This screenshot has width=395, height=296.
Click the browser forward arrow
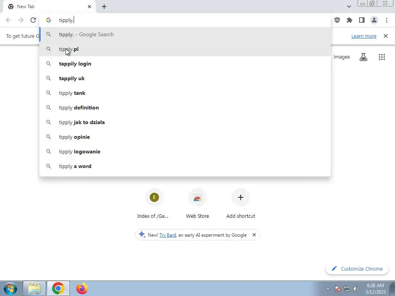pos(21,20)
